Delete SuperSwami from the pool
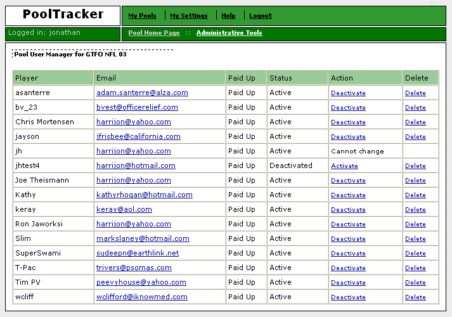Screen dimensions: 452x317 pos(415,254)
